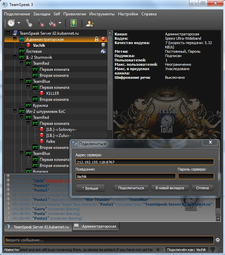Click the Отмена button

pos(202,188)
